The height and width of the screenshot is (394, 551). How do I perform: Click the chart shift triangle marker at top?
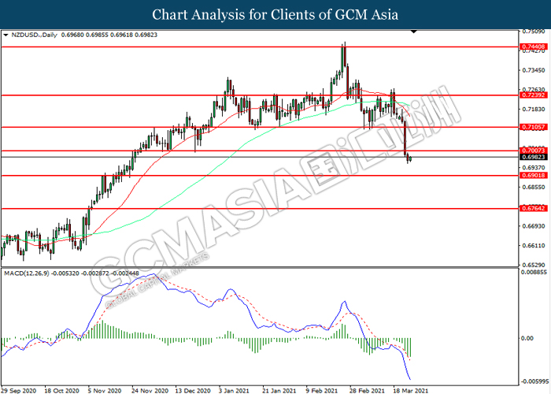(x=414, y=32)
